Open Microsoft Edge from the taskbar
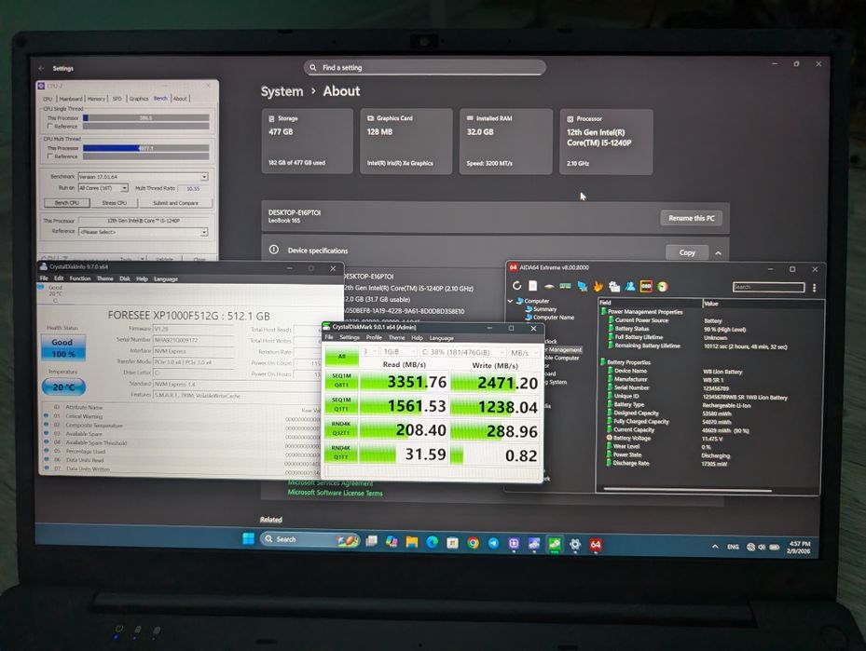This screenshot has height=651, width=866. [432, 542]
